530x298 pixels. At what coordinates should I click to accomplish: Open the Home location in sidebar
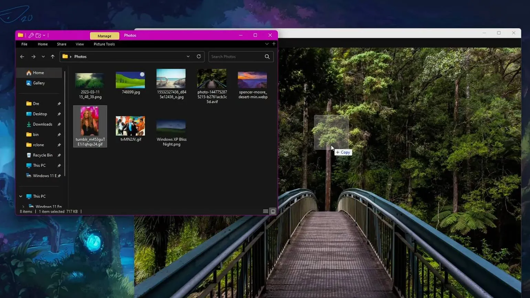pyautogui.click(x=38, y=73)
